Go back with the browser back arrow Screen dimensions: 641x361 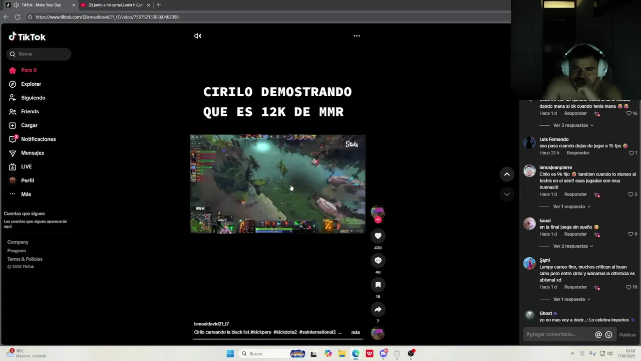tap(6, 17)
